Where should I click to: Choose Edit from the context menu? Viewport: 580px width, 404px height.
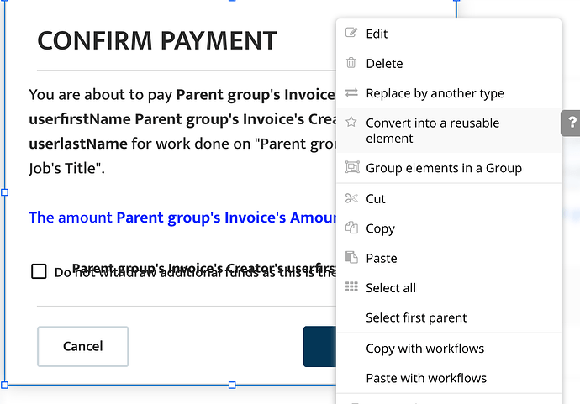pos(449,34)
